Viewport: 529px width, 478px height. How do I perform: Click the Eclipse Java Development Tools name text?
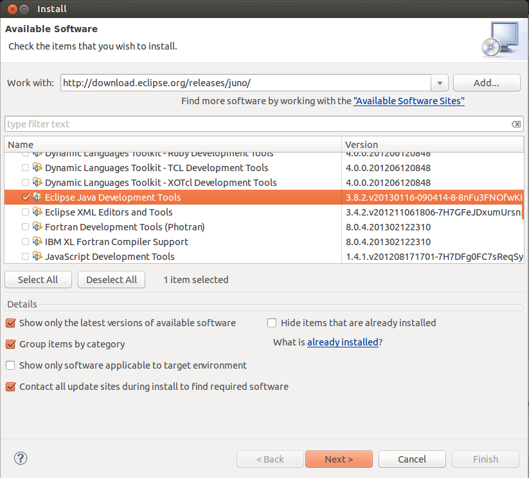tap(112, 197)
